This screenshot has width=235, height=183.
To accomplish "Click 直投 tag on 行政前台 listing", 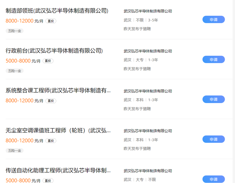I will [x=48, y=61].
